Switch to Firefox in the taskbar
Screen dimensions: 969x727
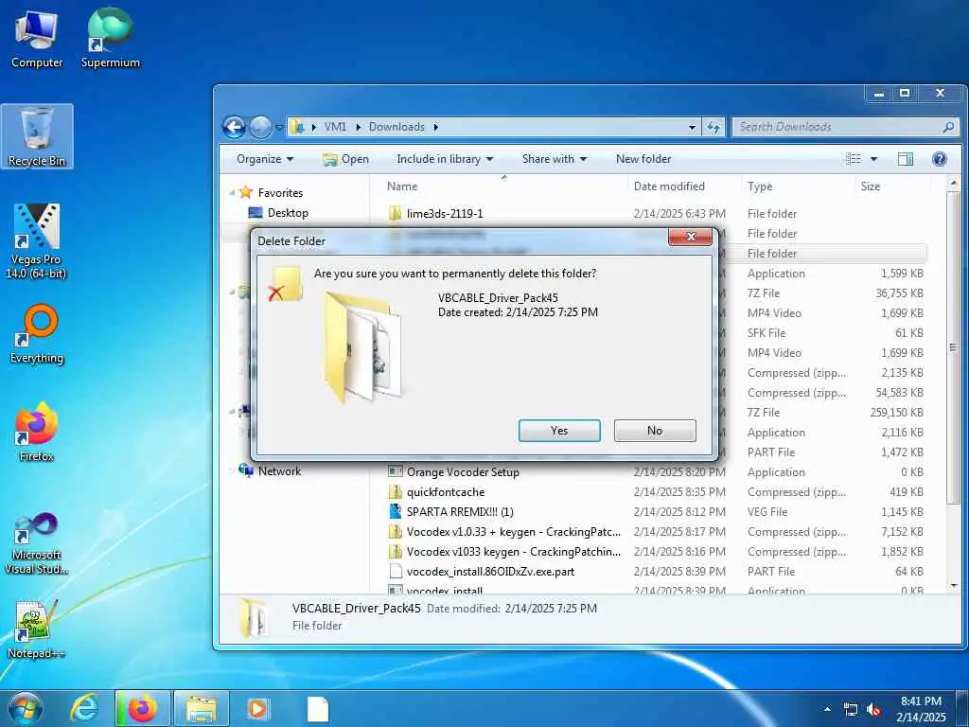coord(143,709)
